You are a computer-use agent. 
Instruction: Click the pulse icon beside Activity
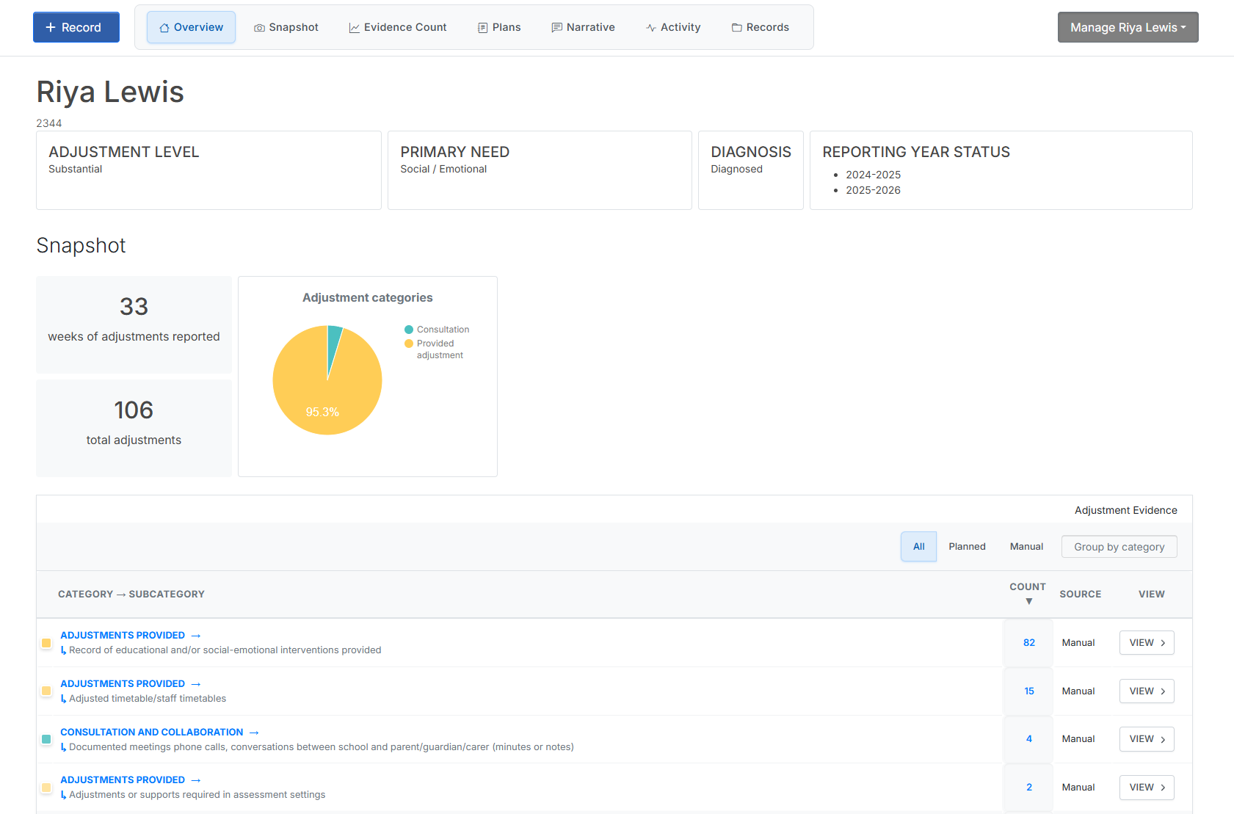coord(650,26)
